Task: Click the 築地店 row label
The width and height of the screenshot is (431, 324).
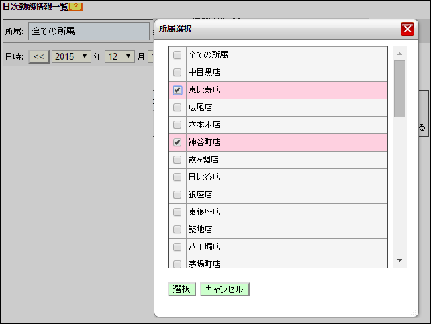Action: pos(200,229)
